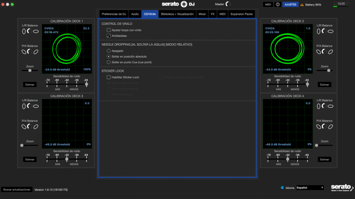This screenshot has height=199, width=355.
Task: Select Apagado needle dropping option
Action: point(108,51)
